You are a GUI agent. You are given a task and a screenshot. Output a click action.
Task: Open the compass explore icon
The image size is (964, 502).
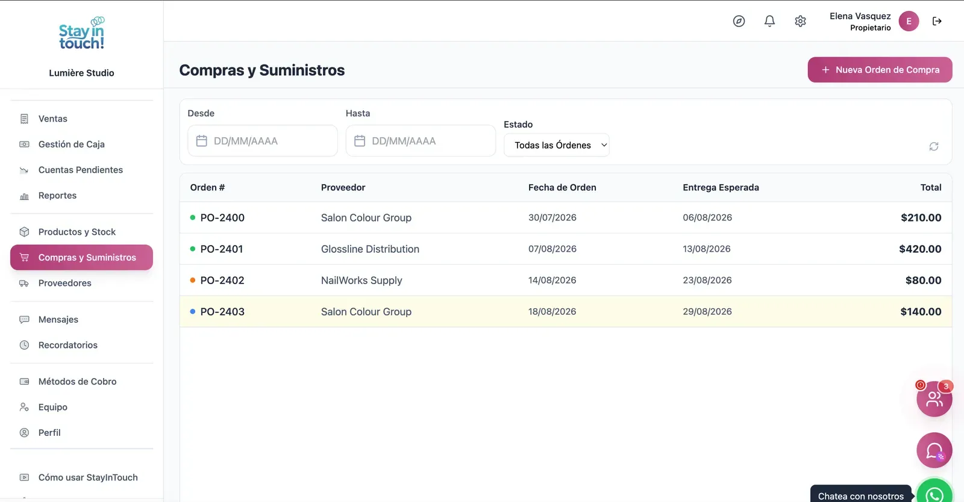pyautogui.click(x=739, y=21)
